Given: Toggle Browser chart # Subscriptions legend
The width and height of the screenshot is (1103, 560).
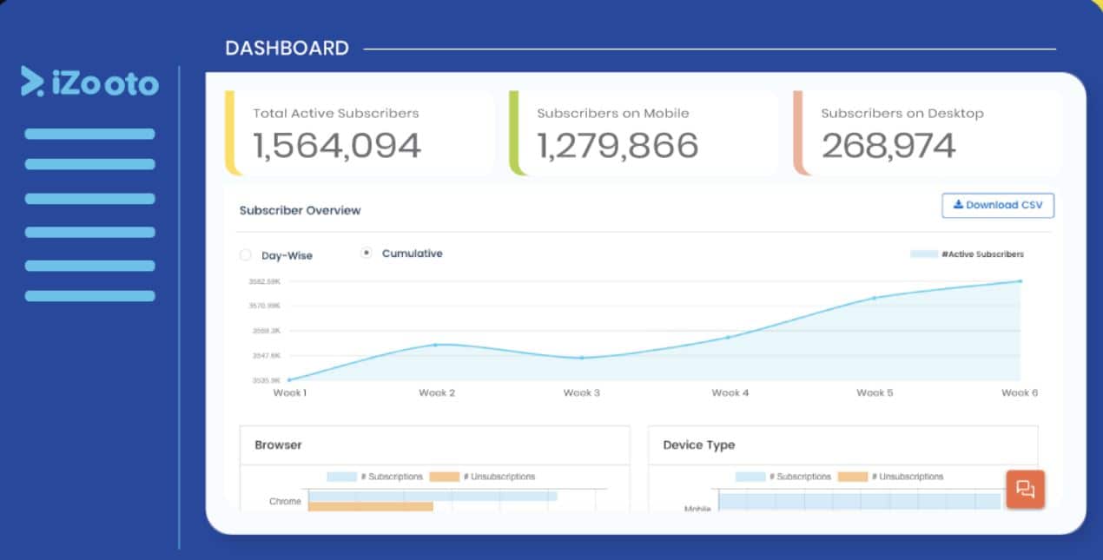Looking at the screenshot, I should click(375, 477).
